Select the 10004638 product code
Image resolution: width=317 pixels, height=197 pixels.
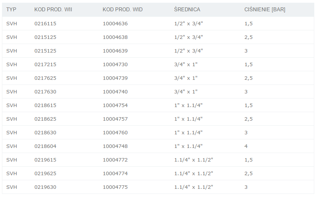click(x=115, y=37)
